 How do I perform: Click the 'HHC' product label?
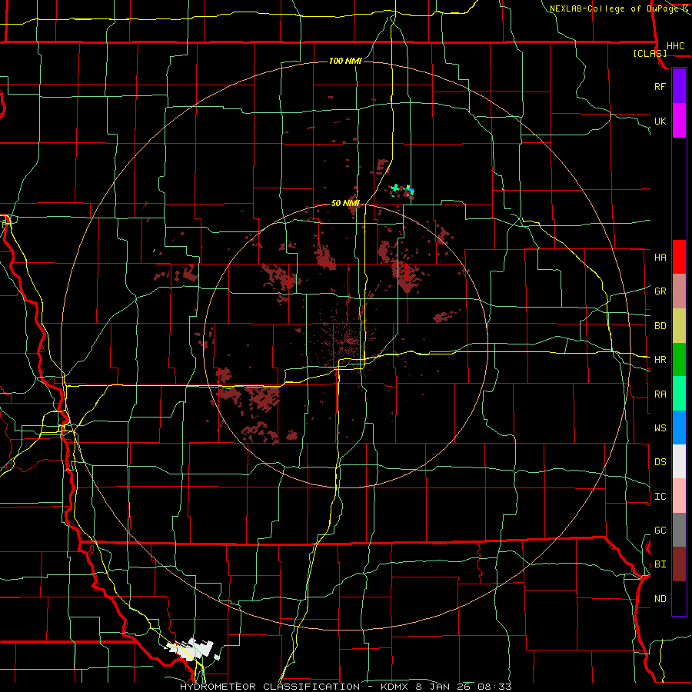[675, 46]
